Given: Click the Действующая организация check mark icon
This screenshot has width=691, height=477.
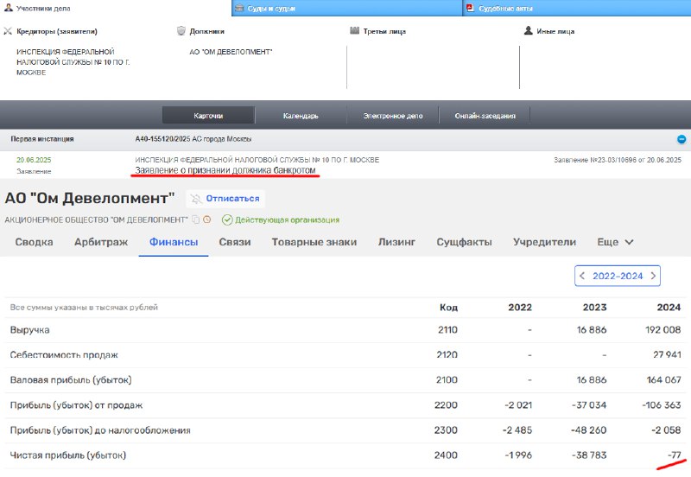Looking at the screenshot, I should pos(227,219).
